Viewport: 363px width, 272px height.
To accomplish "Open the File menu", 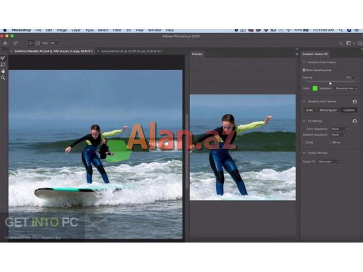I will (x=38, y=30).
